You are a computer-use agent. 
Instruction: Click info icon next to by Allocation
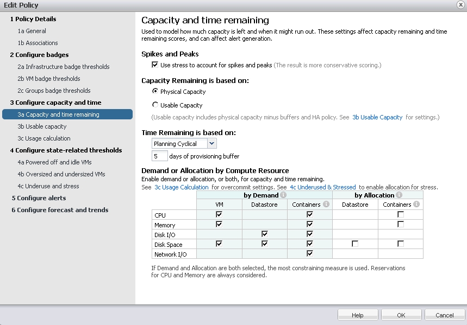(x=399, y=195)
